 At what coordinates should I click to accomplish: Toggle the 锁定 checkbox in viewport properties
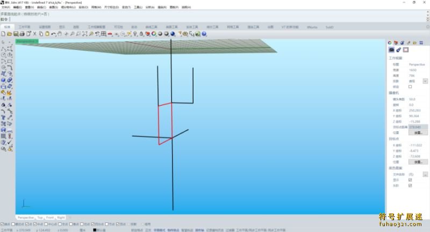pos(410,87)
